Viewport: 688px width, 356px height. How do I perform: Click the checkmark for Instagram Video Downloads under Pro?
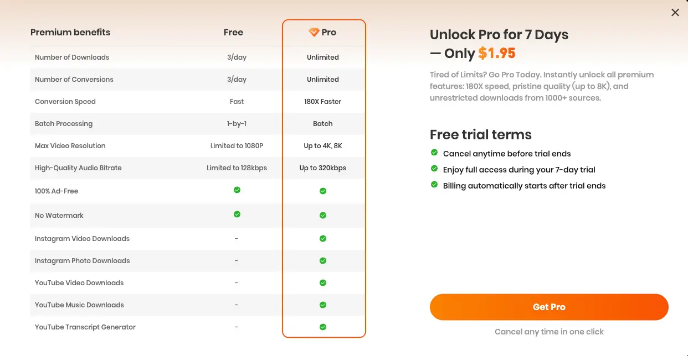323,238
